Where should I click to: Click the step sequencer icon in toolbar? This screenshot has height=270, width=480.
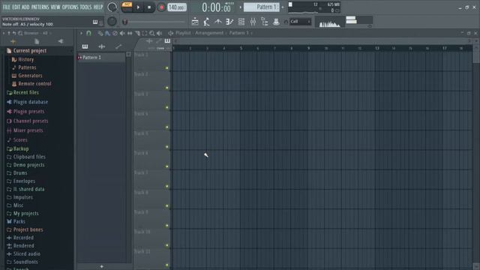229,22
